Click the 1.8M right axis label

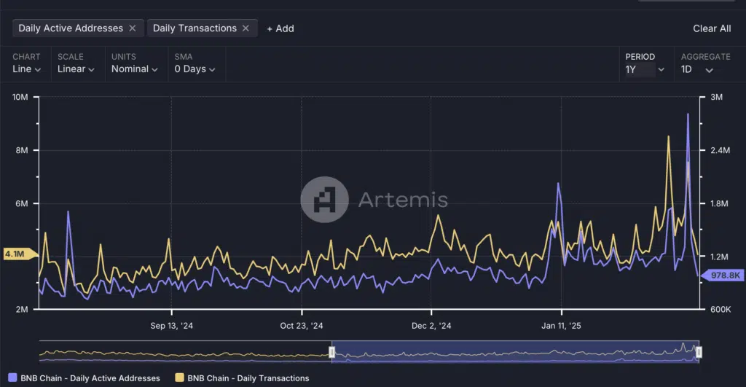pos(719,204)
